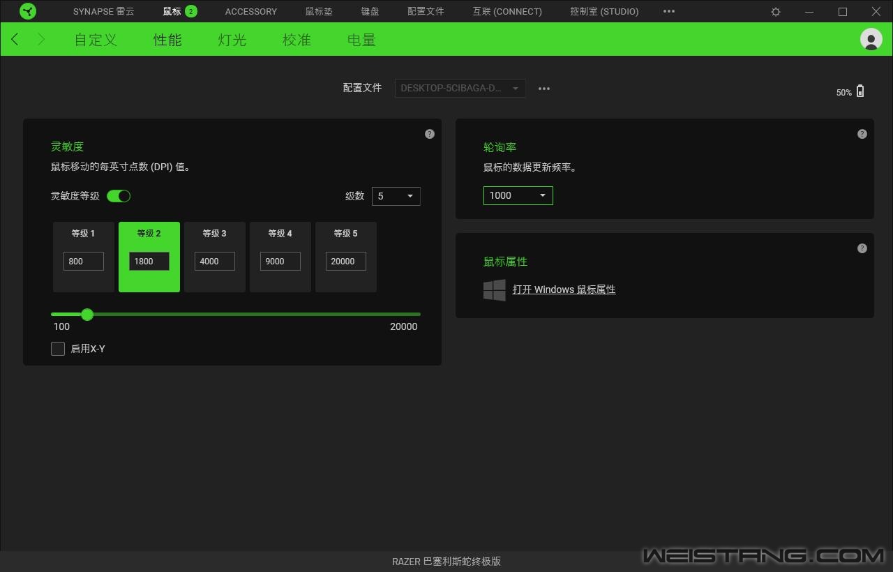893x572 pixels.
Task: Click the battery level icon
Action: (x=860, y=91)
